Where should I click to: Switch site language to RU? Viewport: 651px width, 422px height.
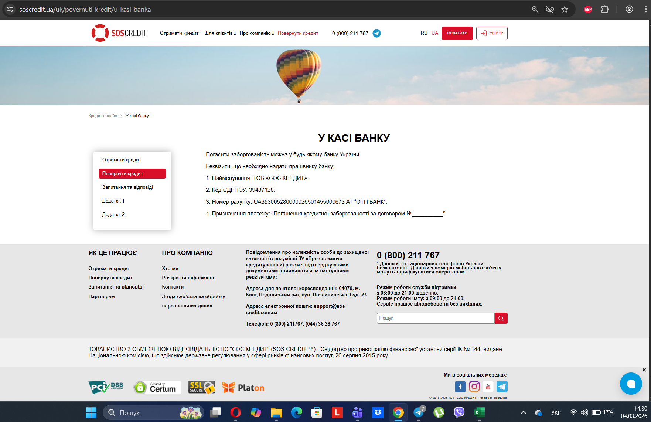[424, 33]
